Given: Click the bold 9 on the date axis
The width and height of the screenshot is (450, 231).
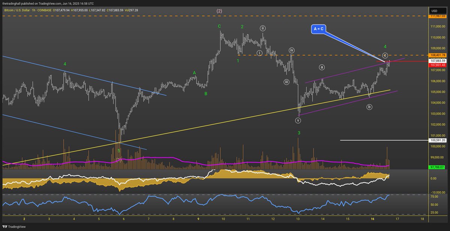Looking at the screenshot, I should (198, 219).
